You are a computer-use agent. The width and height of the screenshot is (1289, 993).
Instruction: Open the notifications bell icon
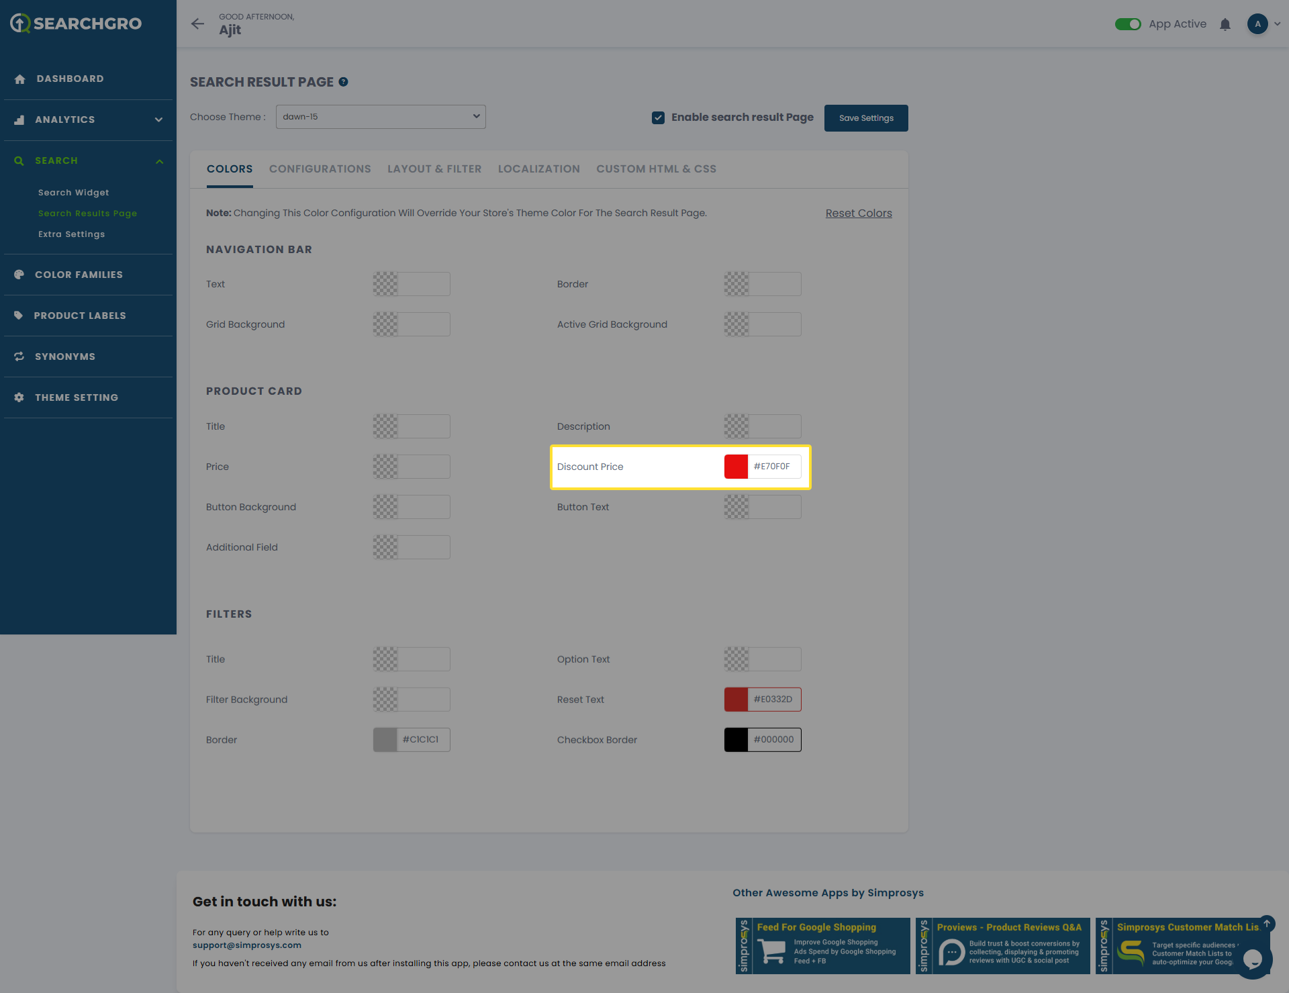click(1225, 24)
